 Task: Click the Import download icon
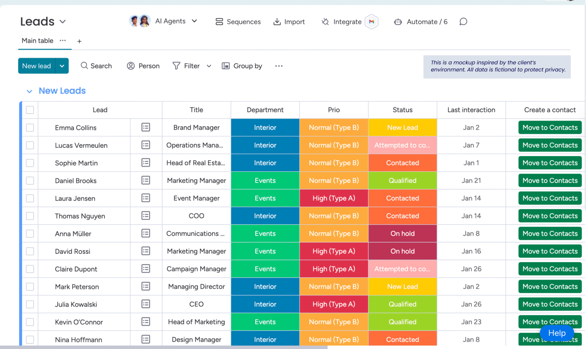pyautogui.click(x=277, y=22)
